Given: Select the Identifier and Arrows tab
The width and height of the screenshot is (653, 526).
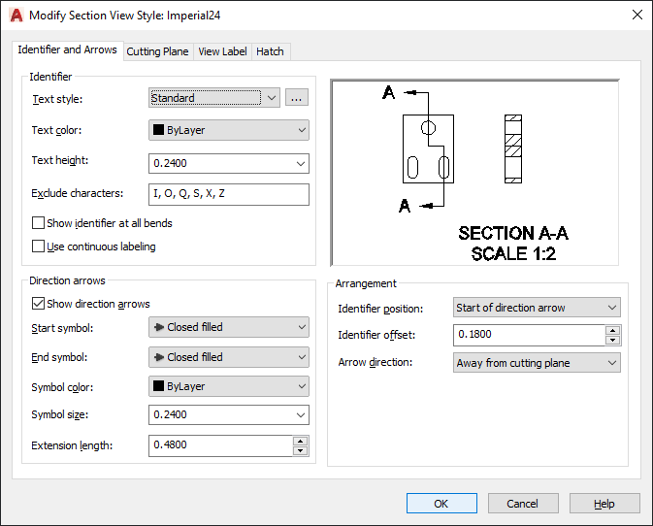Looking at the screenshot, I should (68, 49).
